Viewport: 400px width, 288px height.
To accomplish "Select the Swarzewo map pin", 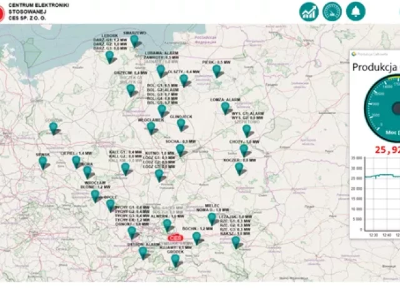I will tap(134, 41).
